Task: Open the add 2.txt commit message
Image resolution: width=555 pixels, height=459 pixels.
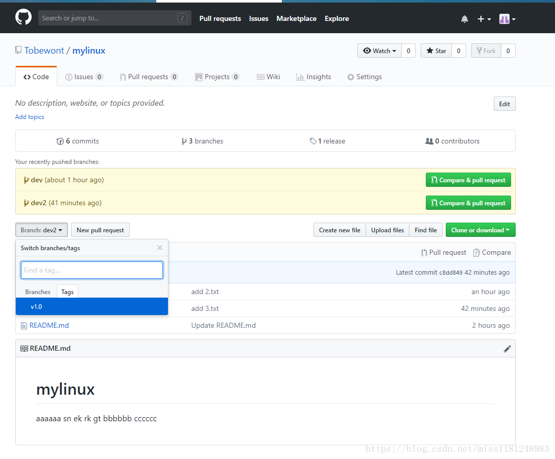Action: pos(205,292)
